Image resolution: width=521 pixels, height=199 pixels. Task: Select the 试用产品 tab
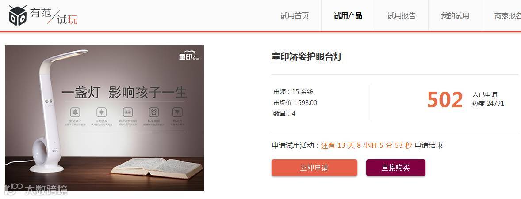(x=348, y=15)
